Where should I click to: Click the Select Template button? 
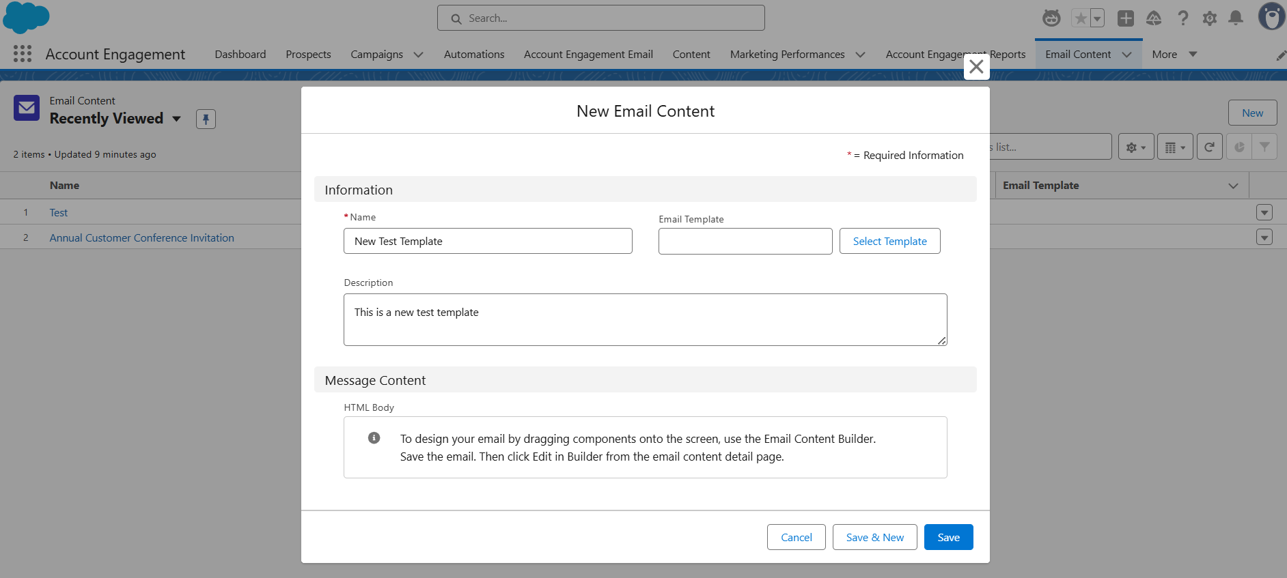point(889,241)
